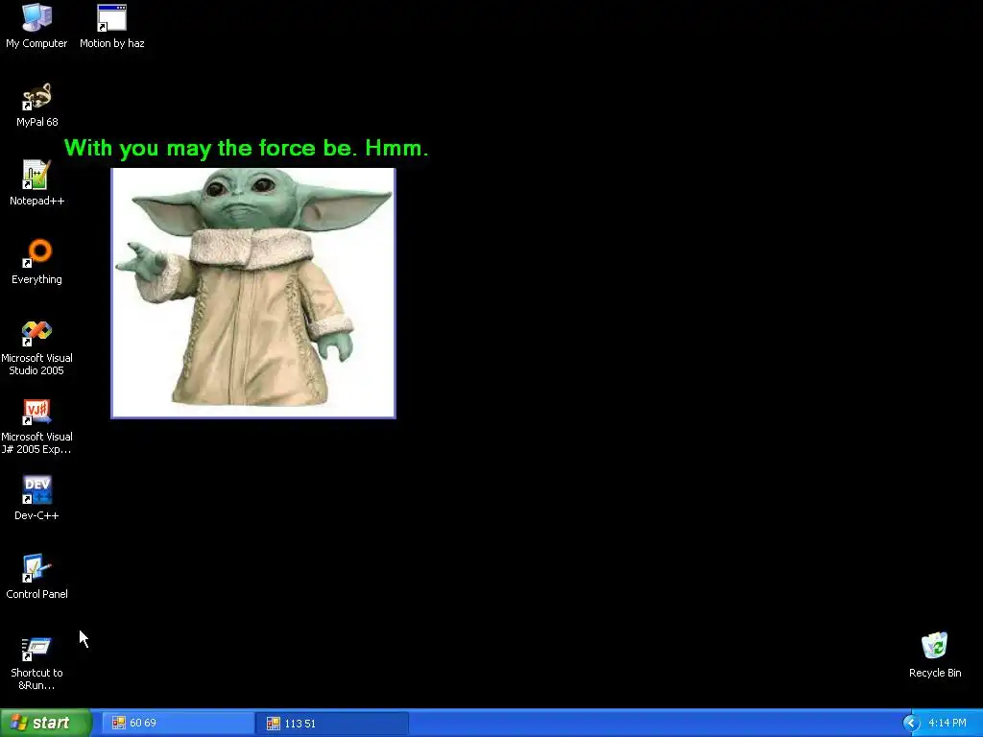983x737 pixels.
Task: Click the green 'With you may the force be' text
Action: [x=247, y=149]
